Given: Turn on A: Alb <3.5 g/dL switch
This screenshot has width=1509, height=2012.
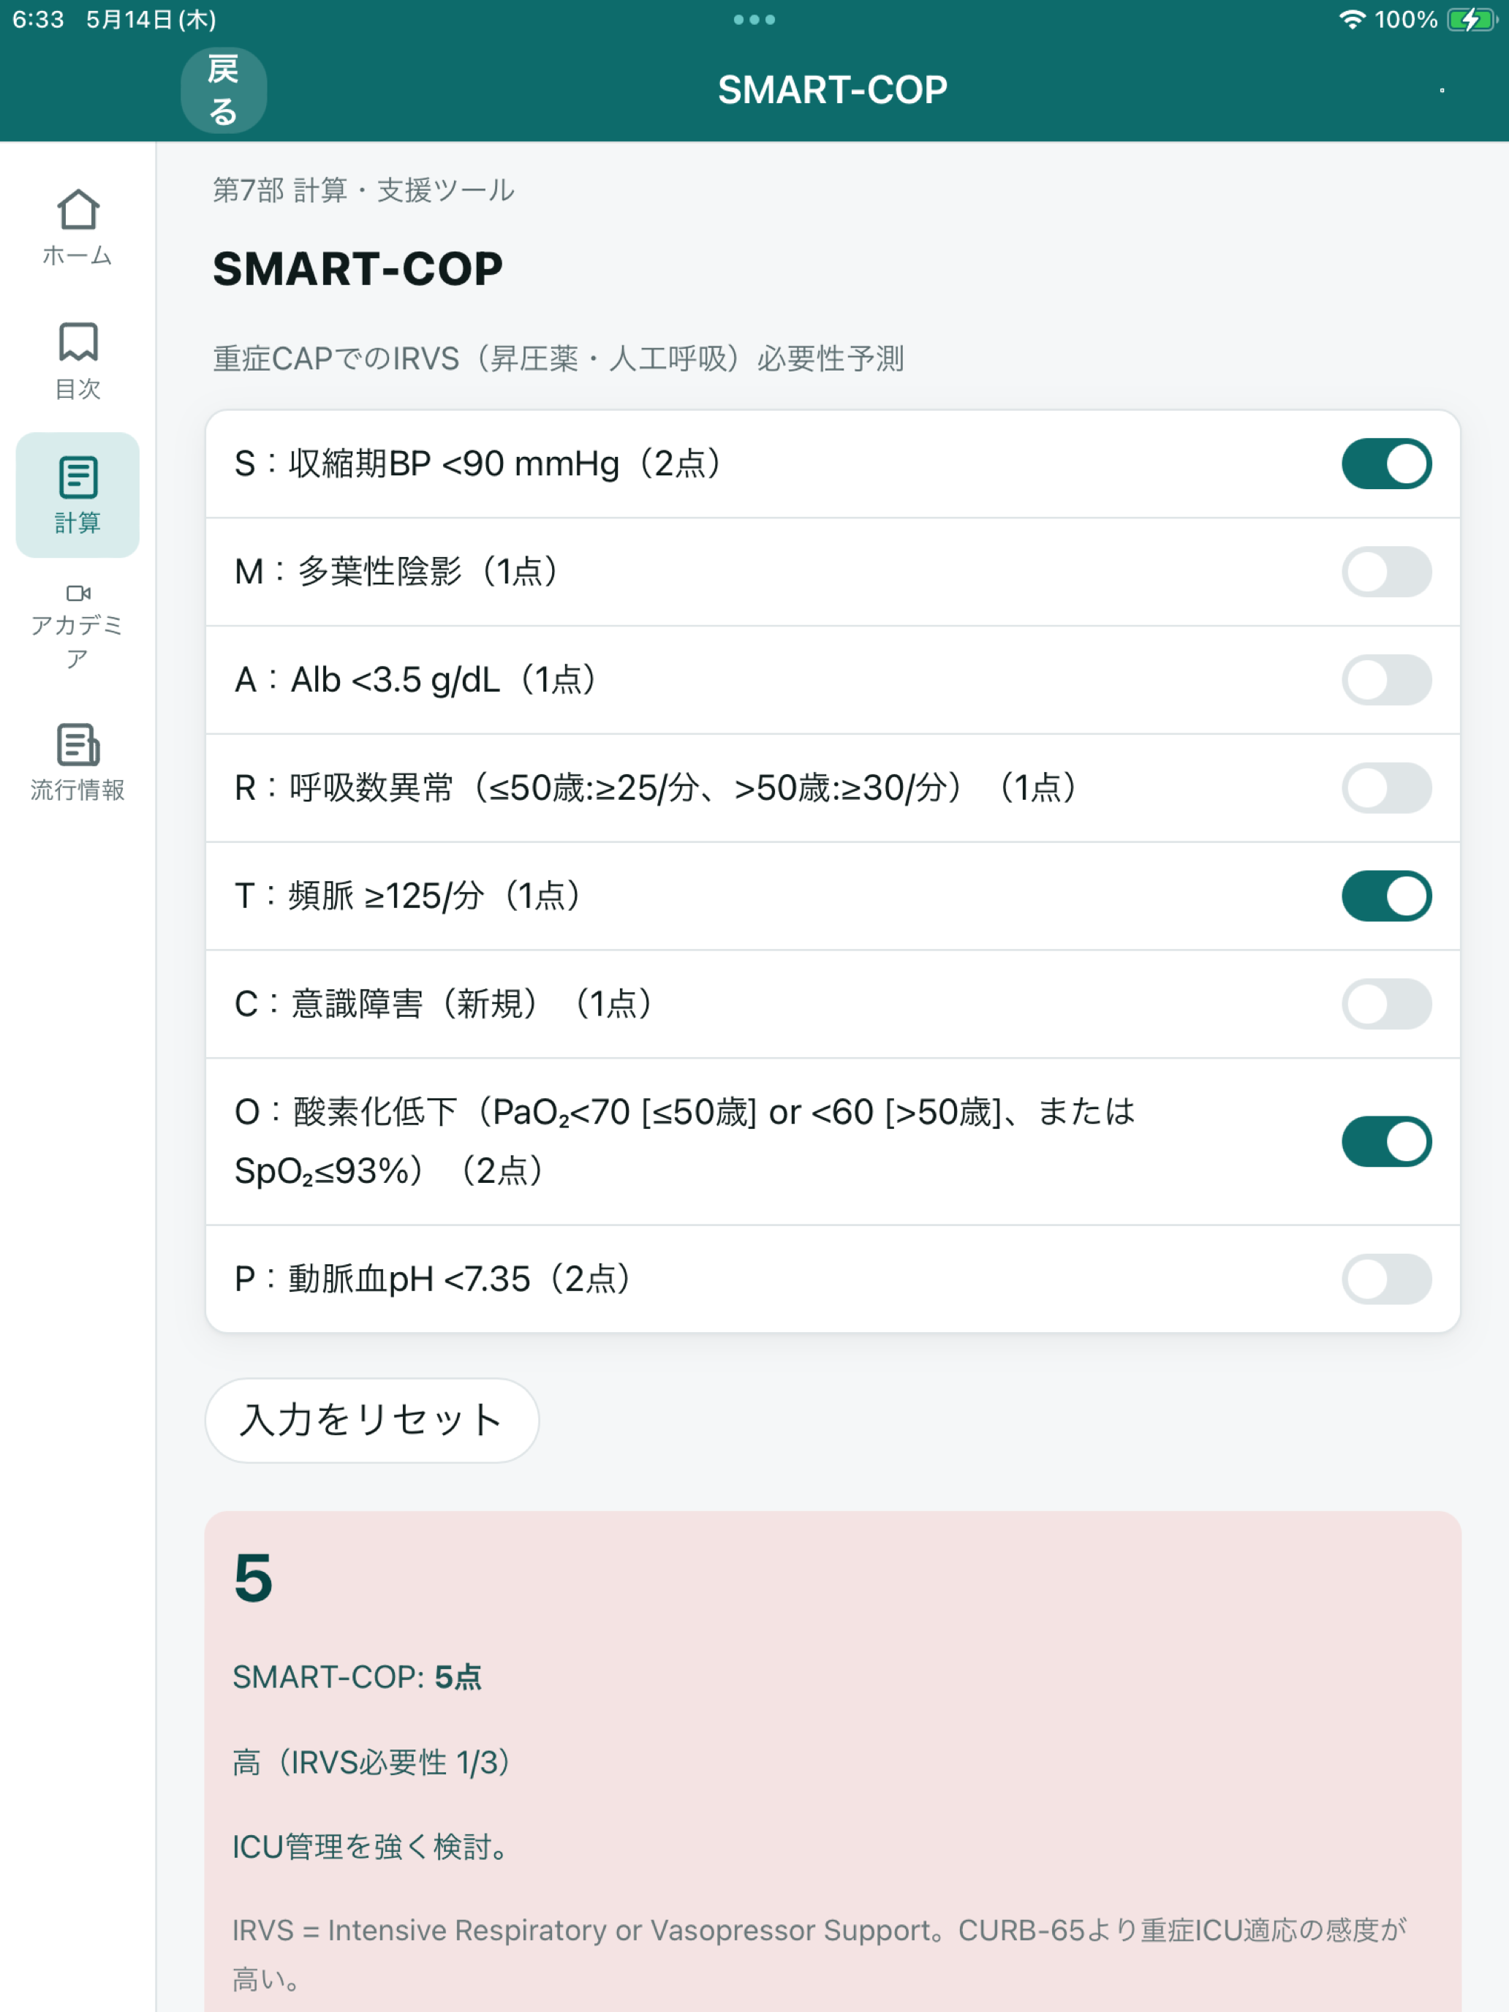Looking at the screenshot, I should tap(1386, 681).
